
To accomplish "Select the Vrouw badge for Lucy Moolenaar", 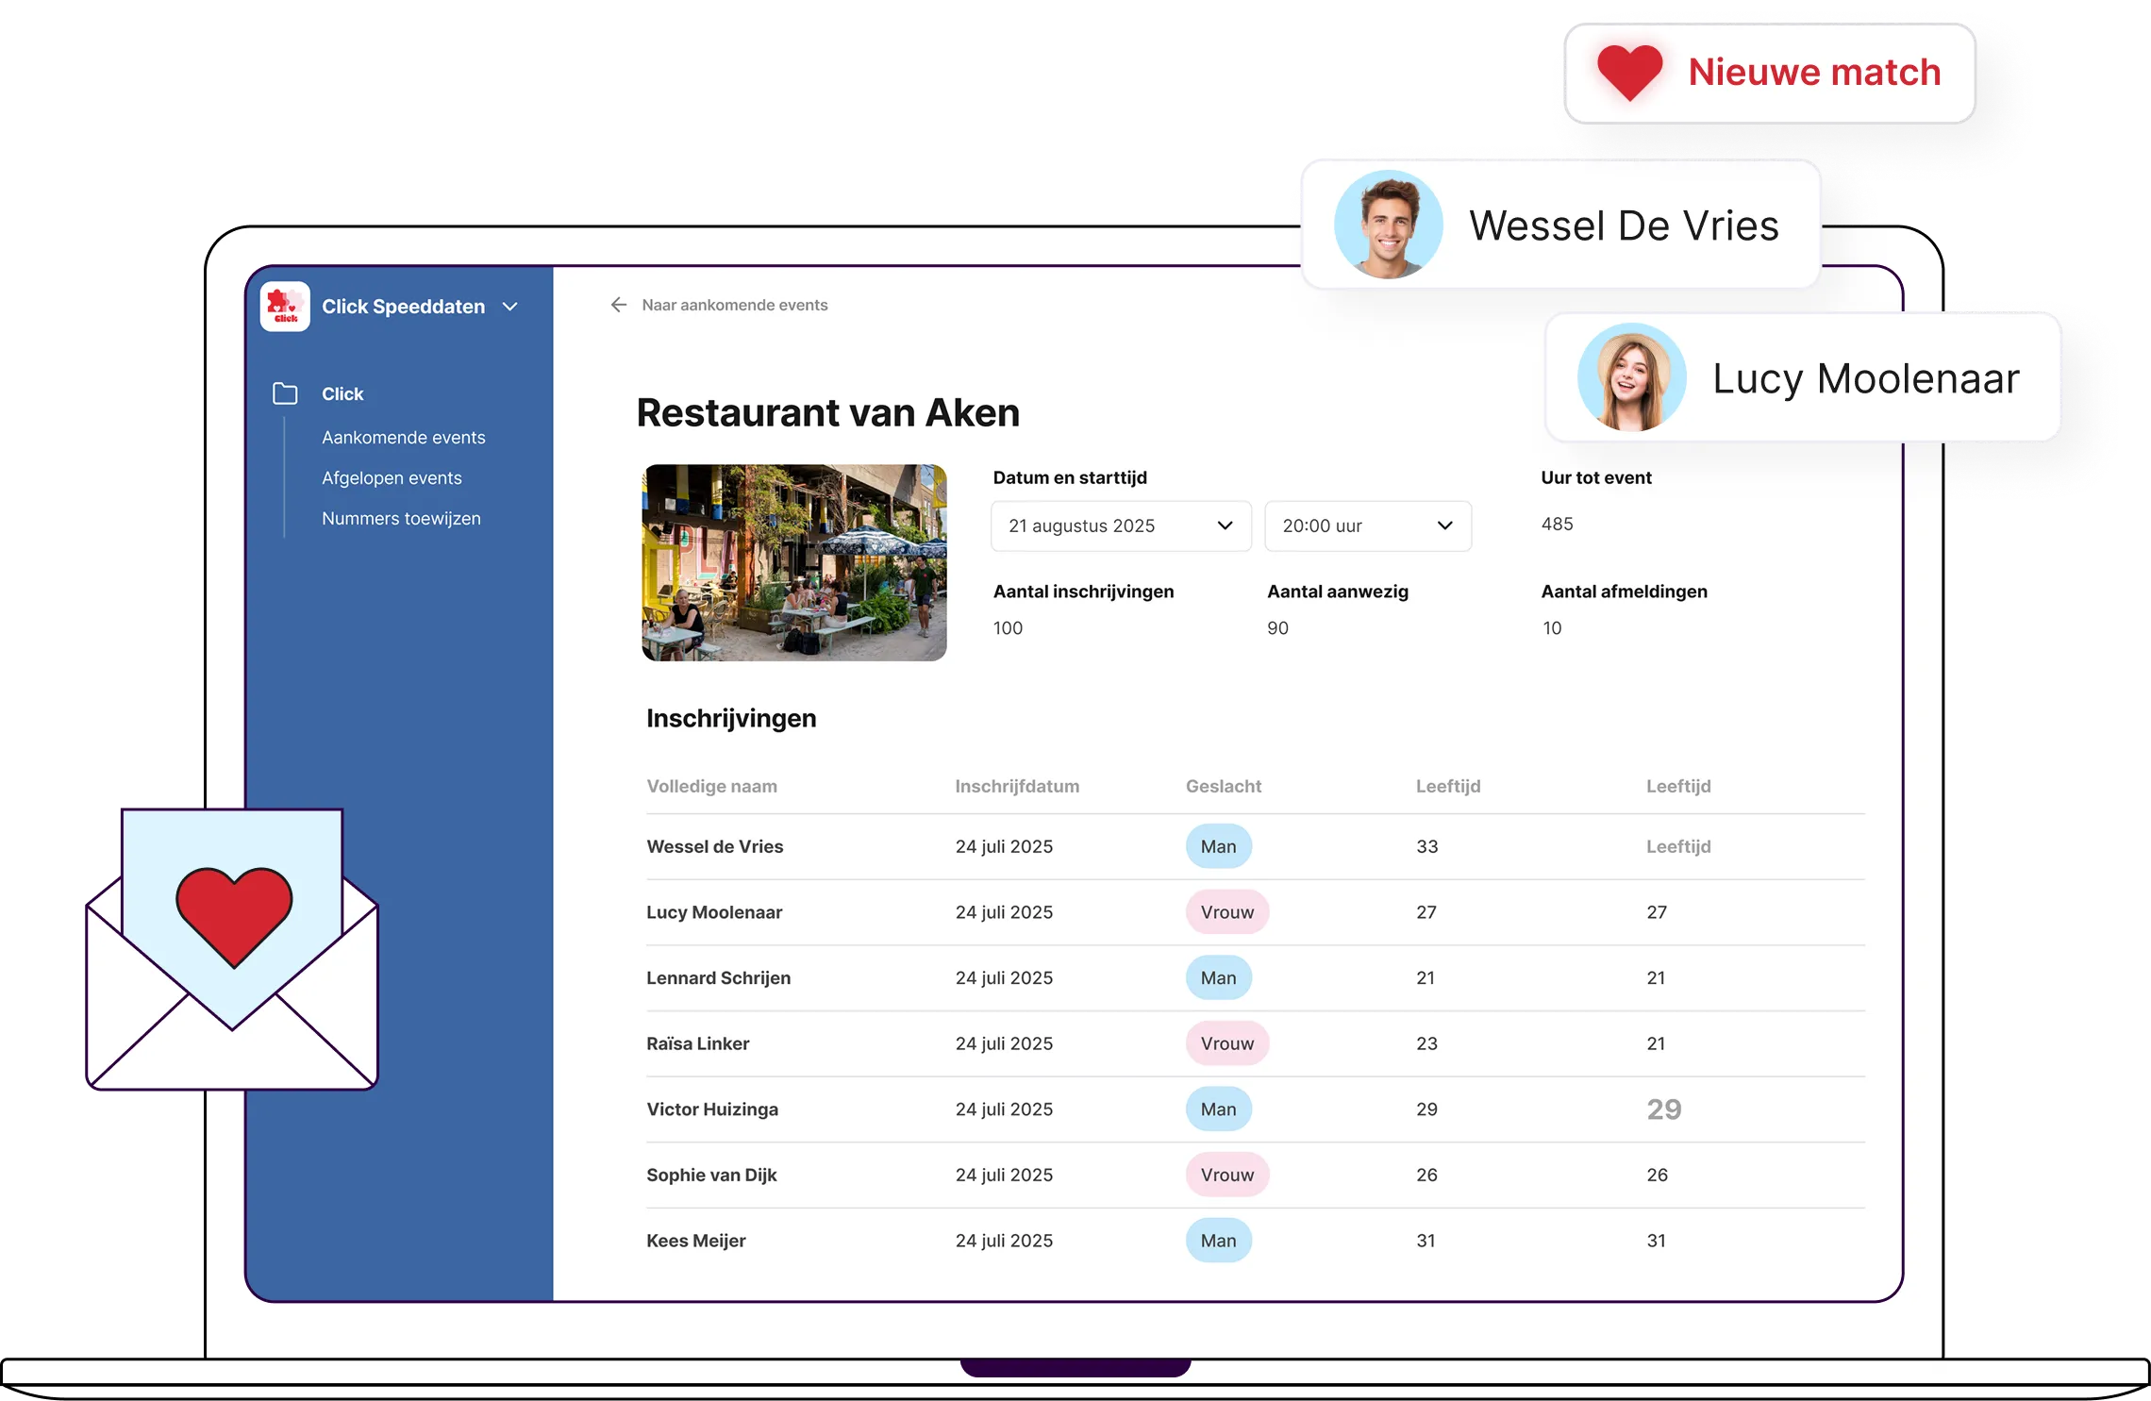I will click(1226, 912).
